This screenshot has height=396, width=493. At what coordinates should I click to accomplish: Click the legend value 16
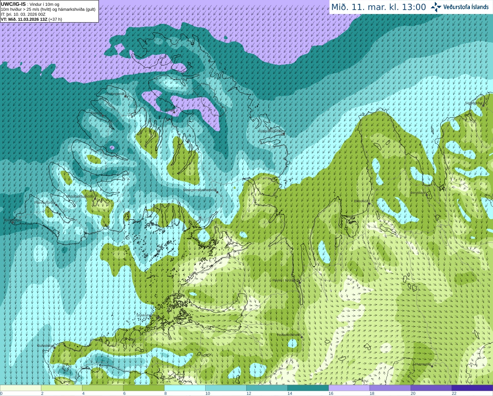pyautogui.click(x=331, y=393)
